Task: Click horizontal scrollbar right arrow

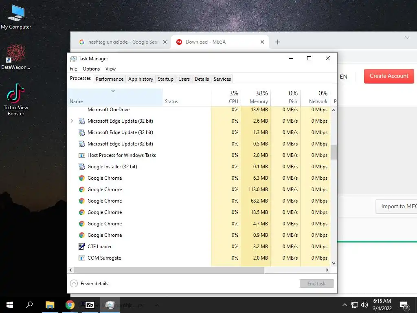Action: [x=327, y=270]
